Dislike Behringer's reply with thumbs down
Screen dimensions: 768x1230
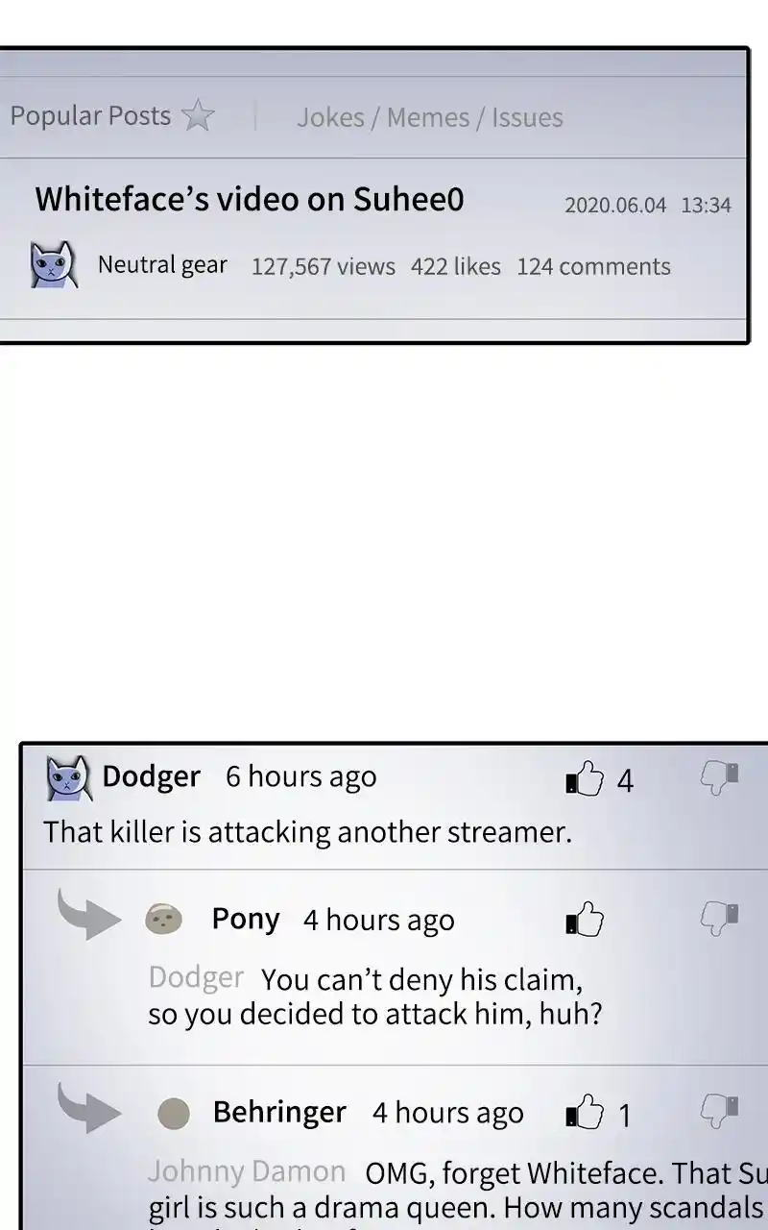(720, 1112)
